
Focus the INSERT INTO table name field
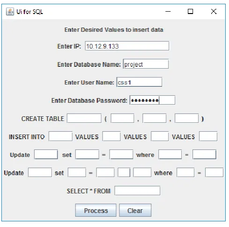(x=60, y=136)
